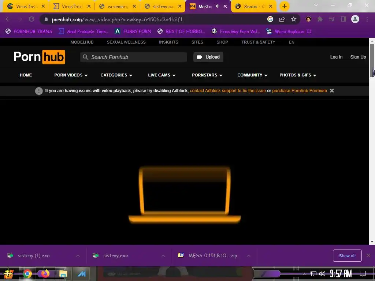Click the share page icon
The image size is (375, 281).
282,19
